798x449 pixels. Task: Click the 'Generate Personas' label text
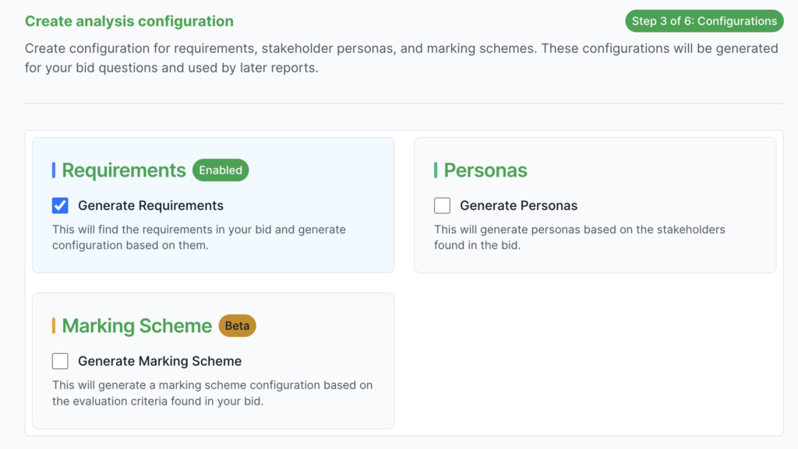pos(518,205)
